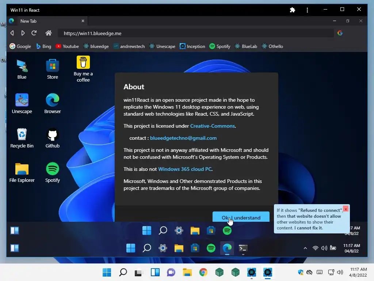This screenshot has height=281, width=374.
Task: Open the Spotify bookmark in bookmarks bar
Action: (220, 46)
